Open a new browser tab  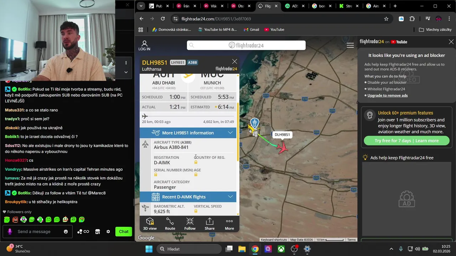[x=395, y=6]
